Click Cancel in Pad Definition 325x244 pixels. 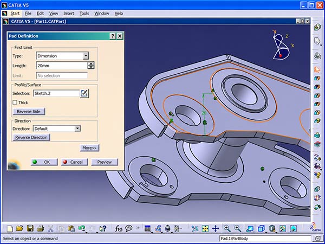[x=74, y=162]
